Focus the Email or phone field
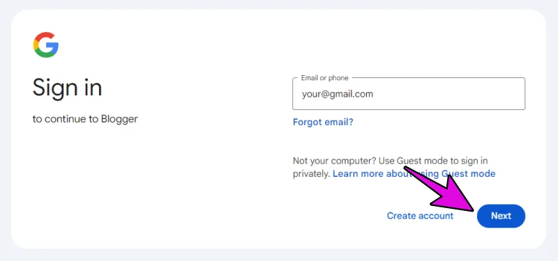 tap(409, 94)
